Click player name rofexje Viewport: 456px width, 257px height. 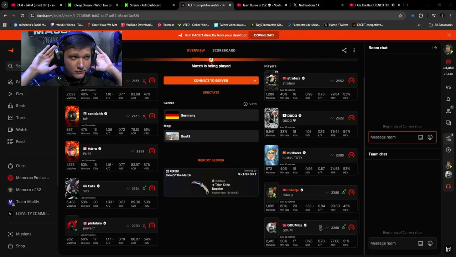[x=293, y=190]
